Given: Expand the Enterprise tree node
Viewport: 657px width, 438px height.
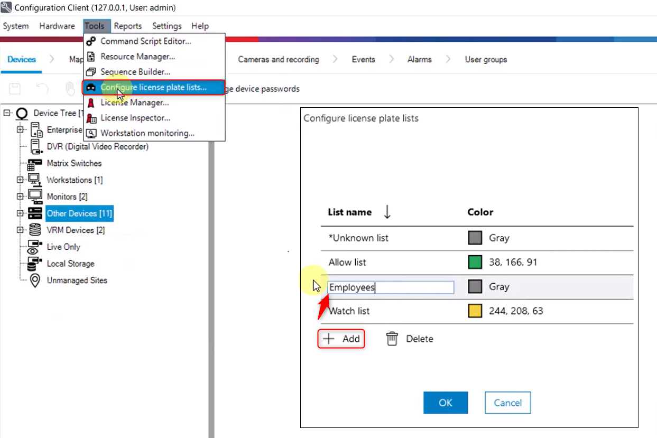Looking at the screenshot, I should [x=20, y=130].
